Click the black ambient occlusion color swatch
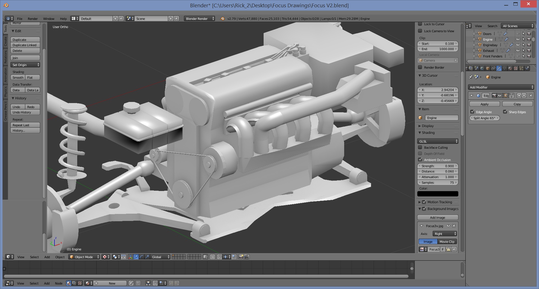 [437, 194]
